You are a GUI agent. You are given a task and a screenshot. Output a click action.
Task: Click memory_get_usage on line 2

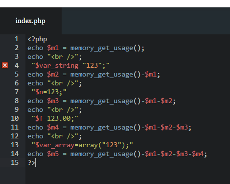pos(102,48)
